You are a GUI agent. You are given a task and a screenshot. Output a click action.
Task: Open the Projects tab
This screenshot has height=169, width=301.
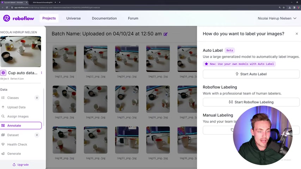click(x=49, y=18)
